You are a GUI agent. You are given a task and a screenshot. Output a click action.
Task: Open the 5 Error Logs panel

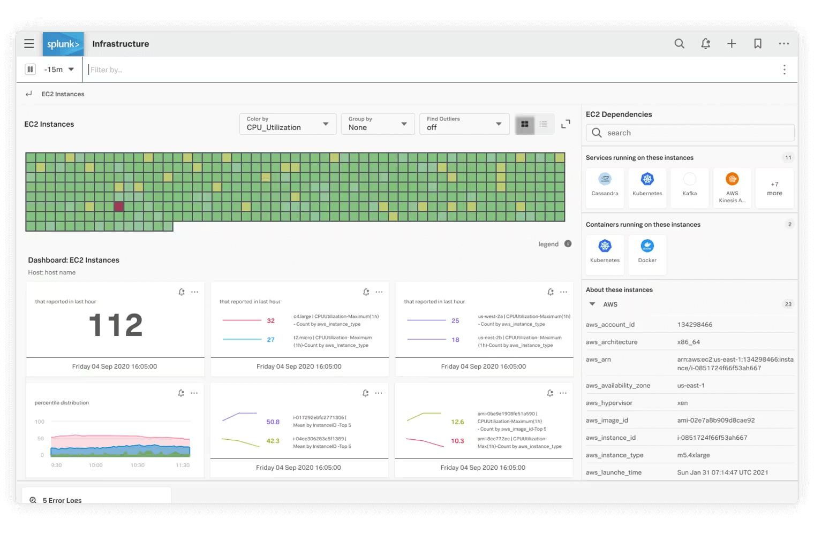pyautogui.click(x=62, y=500)
